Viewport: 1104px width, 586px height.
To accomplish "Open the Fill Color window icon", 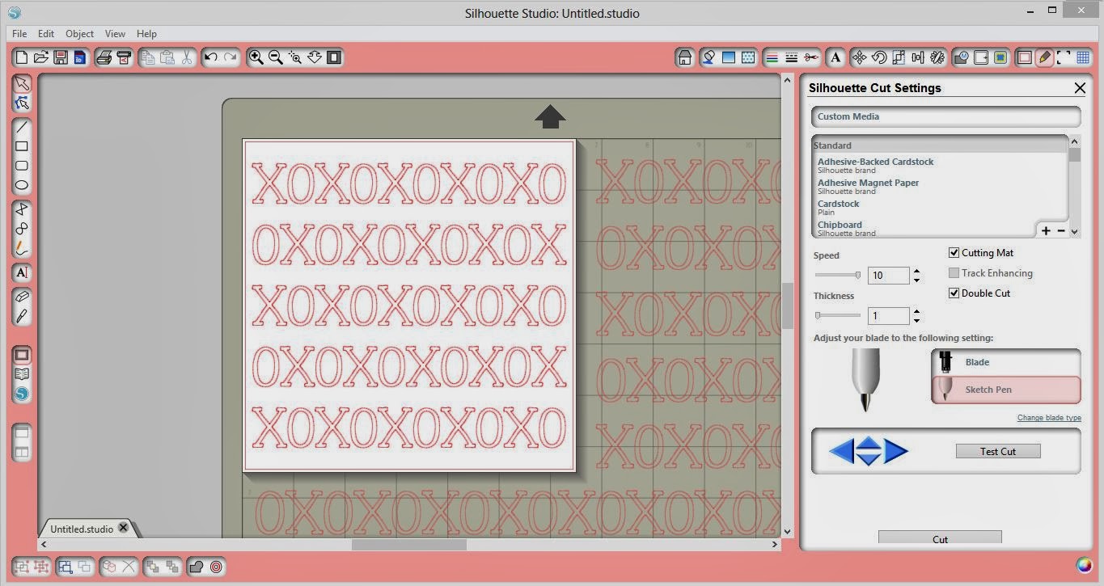I will pyautogui.click(x=709, y=57).
